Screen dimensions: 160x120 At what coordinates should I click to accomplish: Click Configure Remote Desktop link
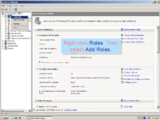click(x=134, y=42)
